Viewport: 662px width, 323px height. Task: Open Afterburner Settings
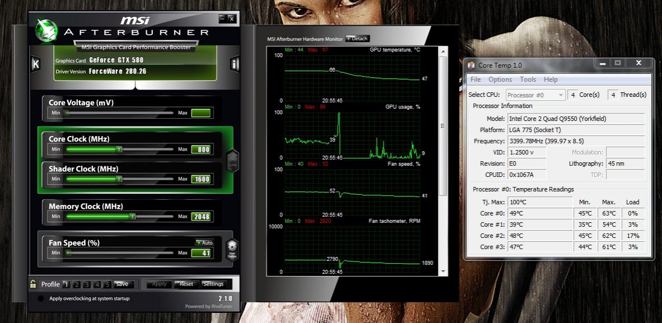pos(213,284)
